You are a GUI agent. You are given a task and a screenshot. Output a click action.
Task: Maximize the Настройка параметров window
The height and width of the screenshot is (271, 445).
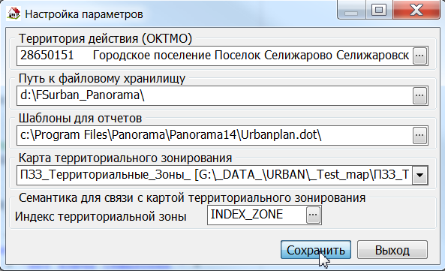(379, 11)
